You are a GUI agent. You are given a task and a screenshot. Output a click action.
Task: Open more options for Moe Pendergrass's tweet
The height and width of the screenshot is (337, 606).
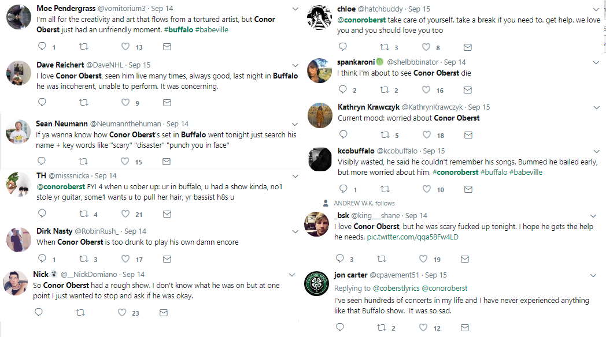click(x=295, y=9)
